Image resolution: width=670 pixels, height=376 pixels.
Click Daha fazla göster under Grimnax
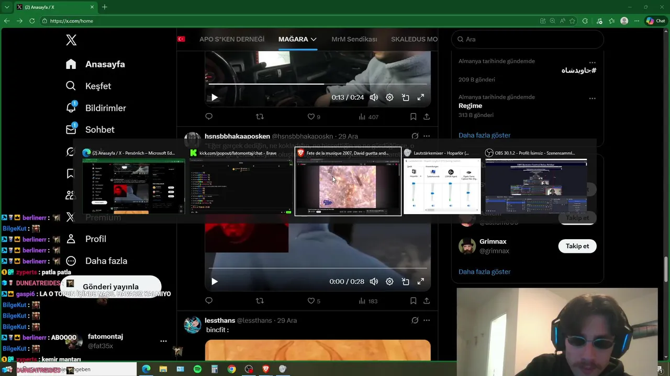pos(484,272)
